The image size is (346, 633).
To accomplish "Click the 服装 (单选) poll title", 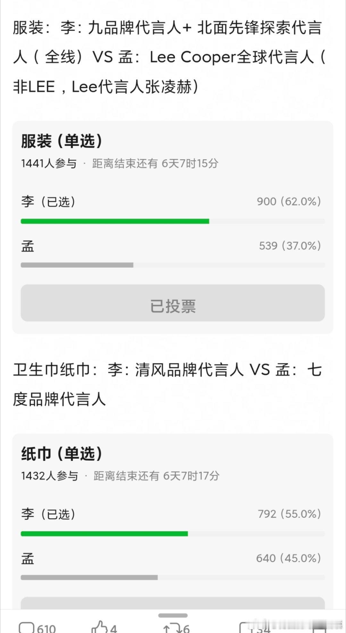I will [62, 141].
